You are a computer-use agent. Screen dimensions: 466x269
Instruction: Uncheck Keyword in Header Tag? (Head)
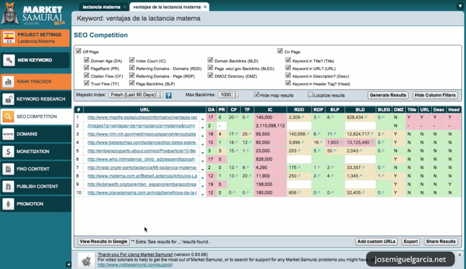click(288, 83)
